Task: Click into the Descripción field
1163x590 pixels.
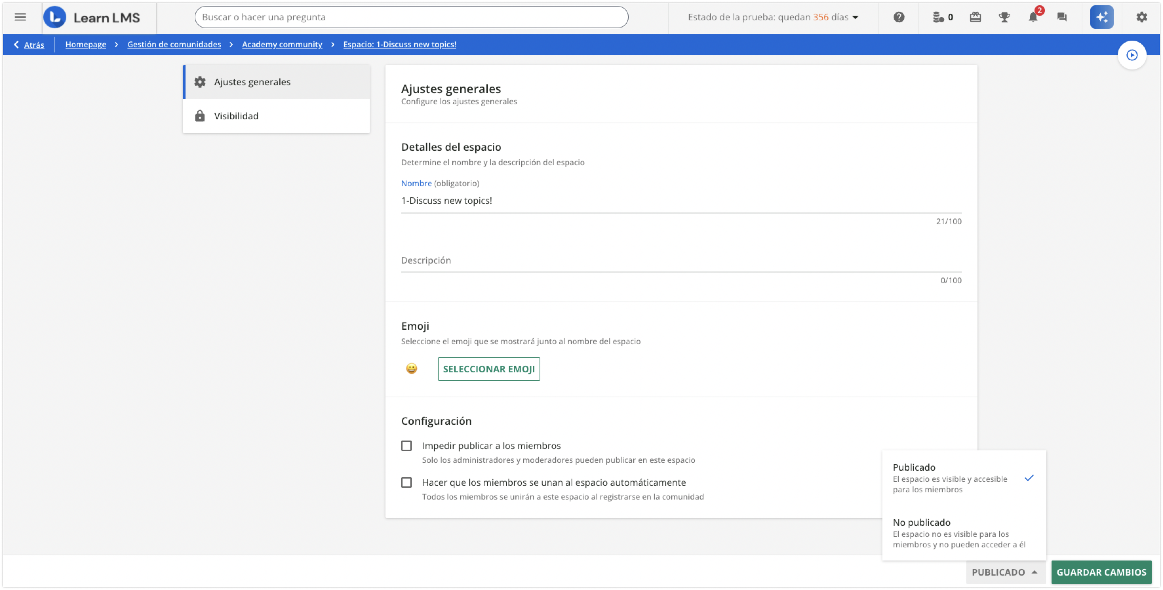Action: coord(681,261)
